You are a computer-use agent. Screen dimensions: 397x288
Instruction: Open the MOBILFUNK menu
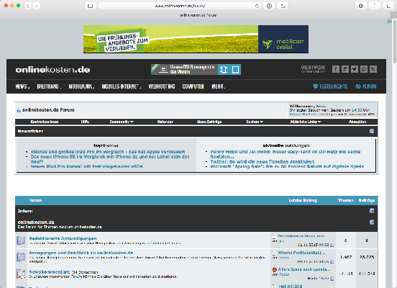pos(81,86)
